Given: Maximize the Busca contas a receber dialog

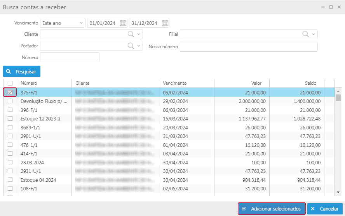Looking at the screenshot, I should (x=331, y=7).
